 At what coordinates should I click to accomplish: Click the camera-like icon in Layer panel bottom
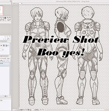pos(5,96)
